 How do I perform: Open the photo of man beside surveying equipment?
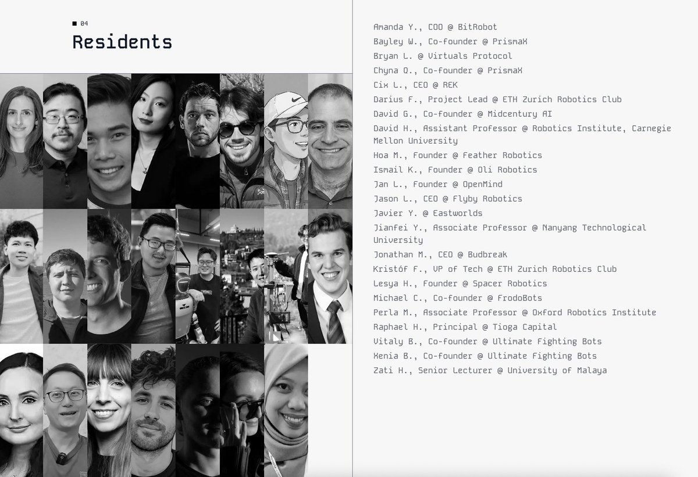coord(286,276)
